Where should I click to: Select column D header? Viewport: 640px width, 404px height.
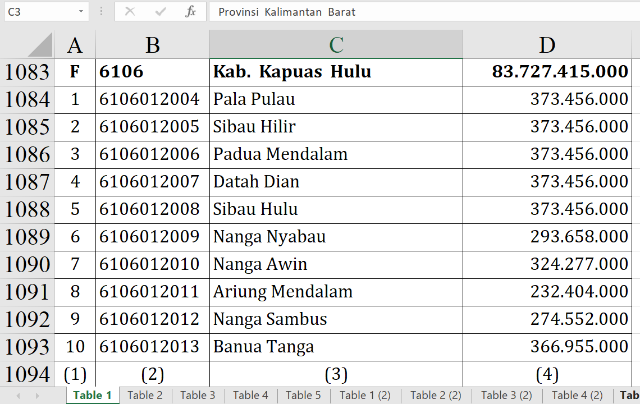pos(547,45)
